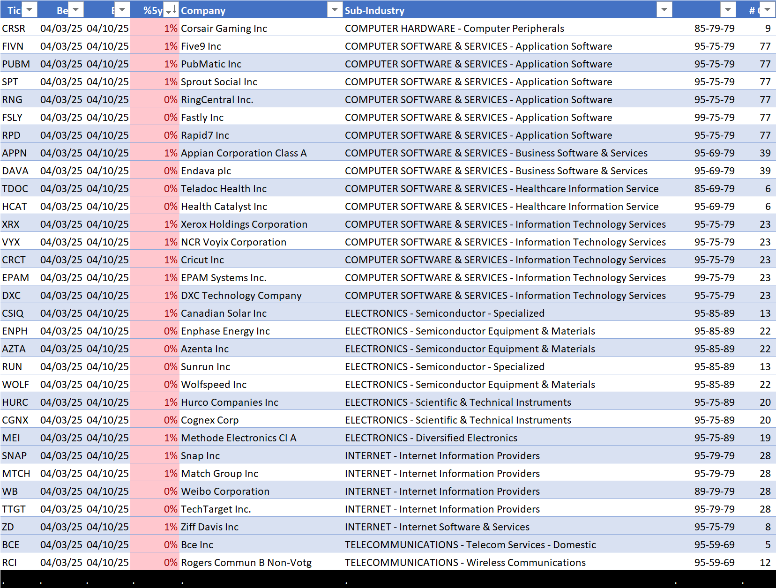The image size is (776, 588).
Task: Click the Azenta Inc company cell
Action: tap(261, 349)
